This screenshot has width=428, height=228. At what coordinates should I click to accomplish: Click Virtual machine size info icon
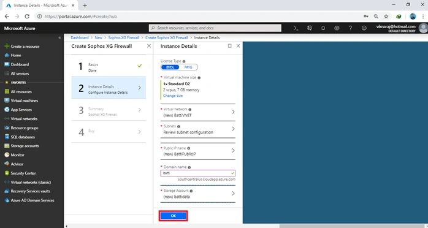click(199, 78)
